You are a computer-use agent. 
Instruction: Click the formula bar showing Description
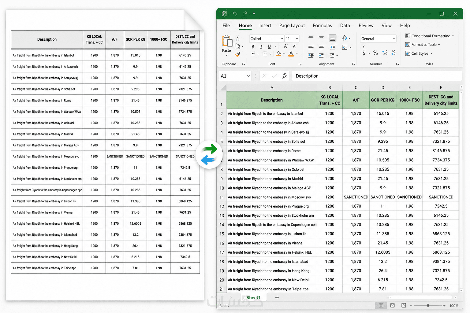[x=377, y=76]
